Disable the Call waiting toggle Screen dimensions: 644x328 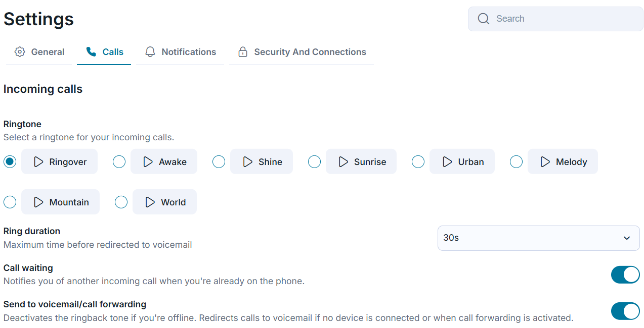click(x=625, y=275)
